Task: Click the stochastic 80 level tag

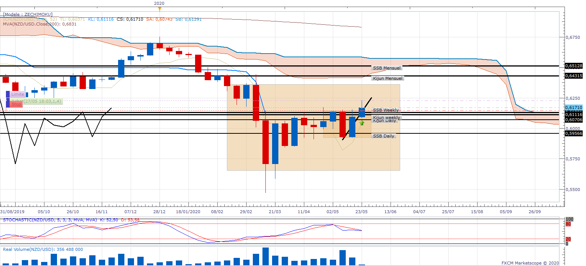Action: (568, 224)
